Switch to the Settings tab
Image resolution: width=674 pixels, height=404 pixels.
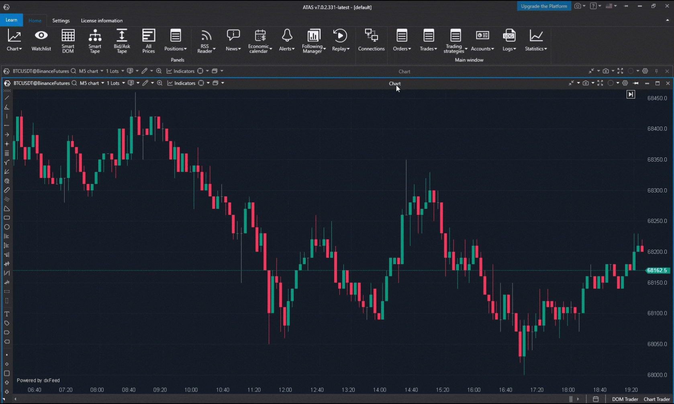pos(61,20)
